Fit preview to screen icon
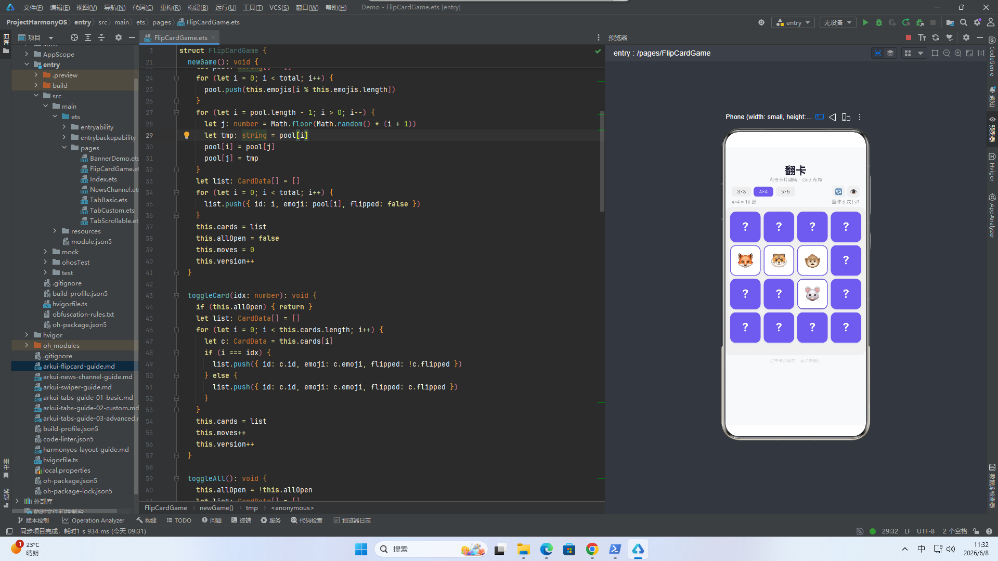Viewport: 998px width, 561px height. point(969,53)
